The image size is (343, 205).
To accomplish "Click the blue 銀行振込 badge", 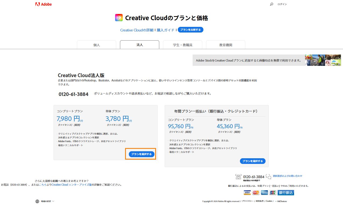I will tap(286, 193).
